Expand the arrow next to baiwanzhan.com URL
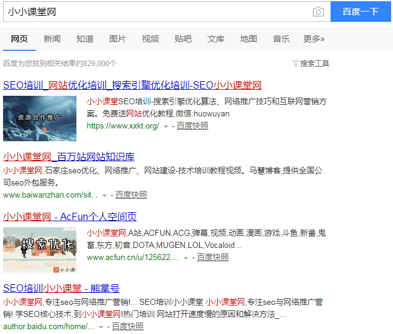This screenshot has height=334, width=393. pyautogui.click(x=104, y=196)
